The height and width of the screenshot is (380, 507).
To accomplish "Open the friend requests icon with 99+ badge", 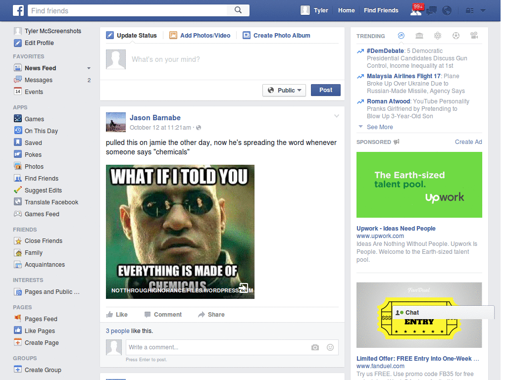I will point(416,10).
